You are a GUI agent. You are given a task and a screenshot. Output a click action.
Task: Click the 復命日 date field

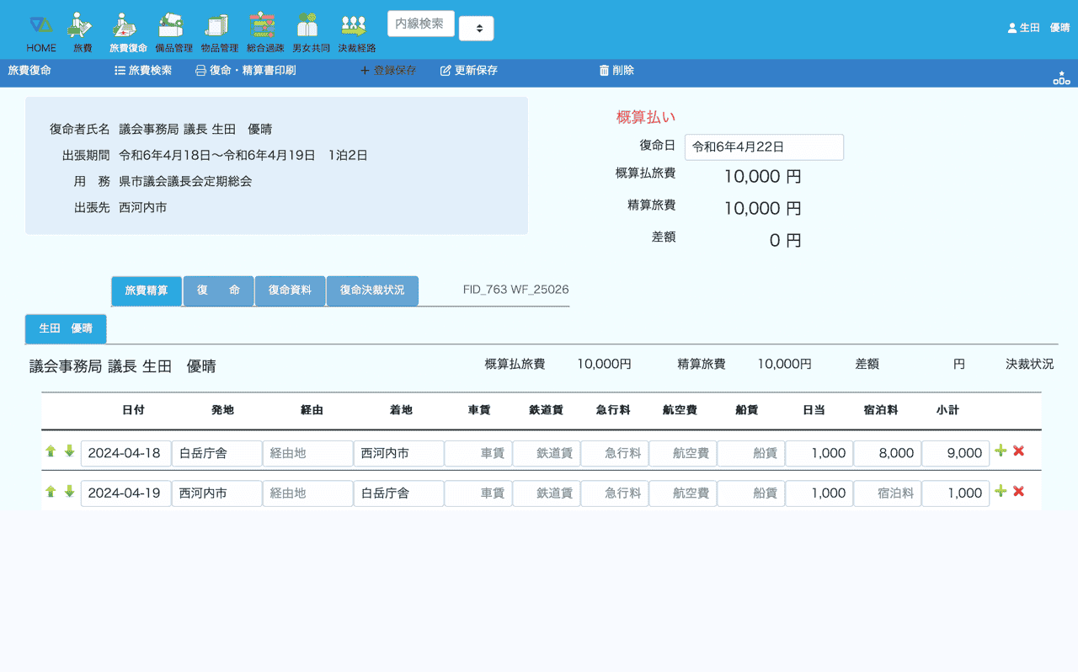point(763,147)
